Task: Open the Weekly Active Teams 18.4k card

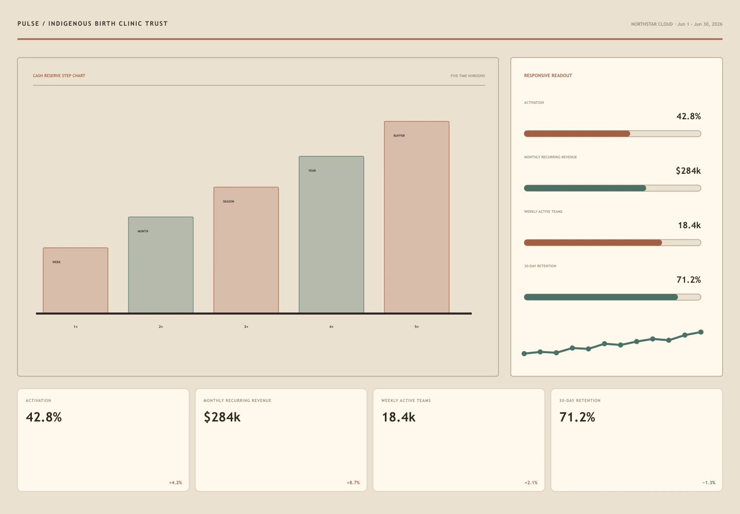Action: [x=459, y=440]
